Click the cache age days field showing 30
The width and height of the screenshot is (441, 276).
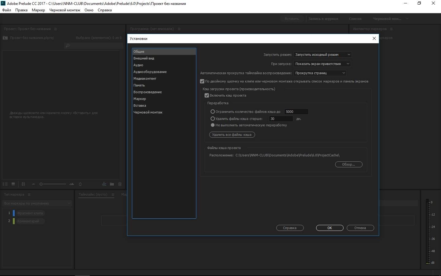pyautogui.click(x=281, y=119)
